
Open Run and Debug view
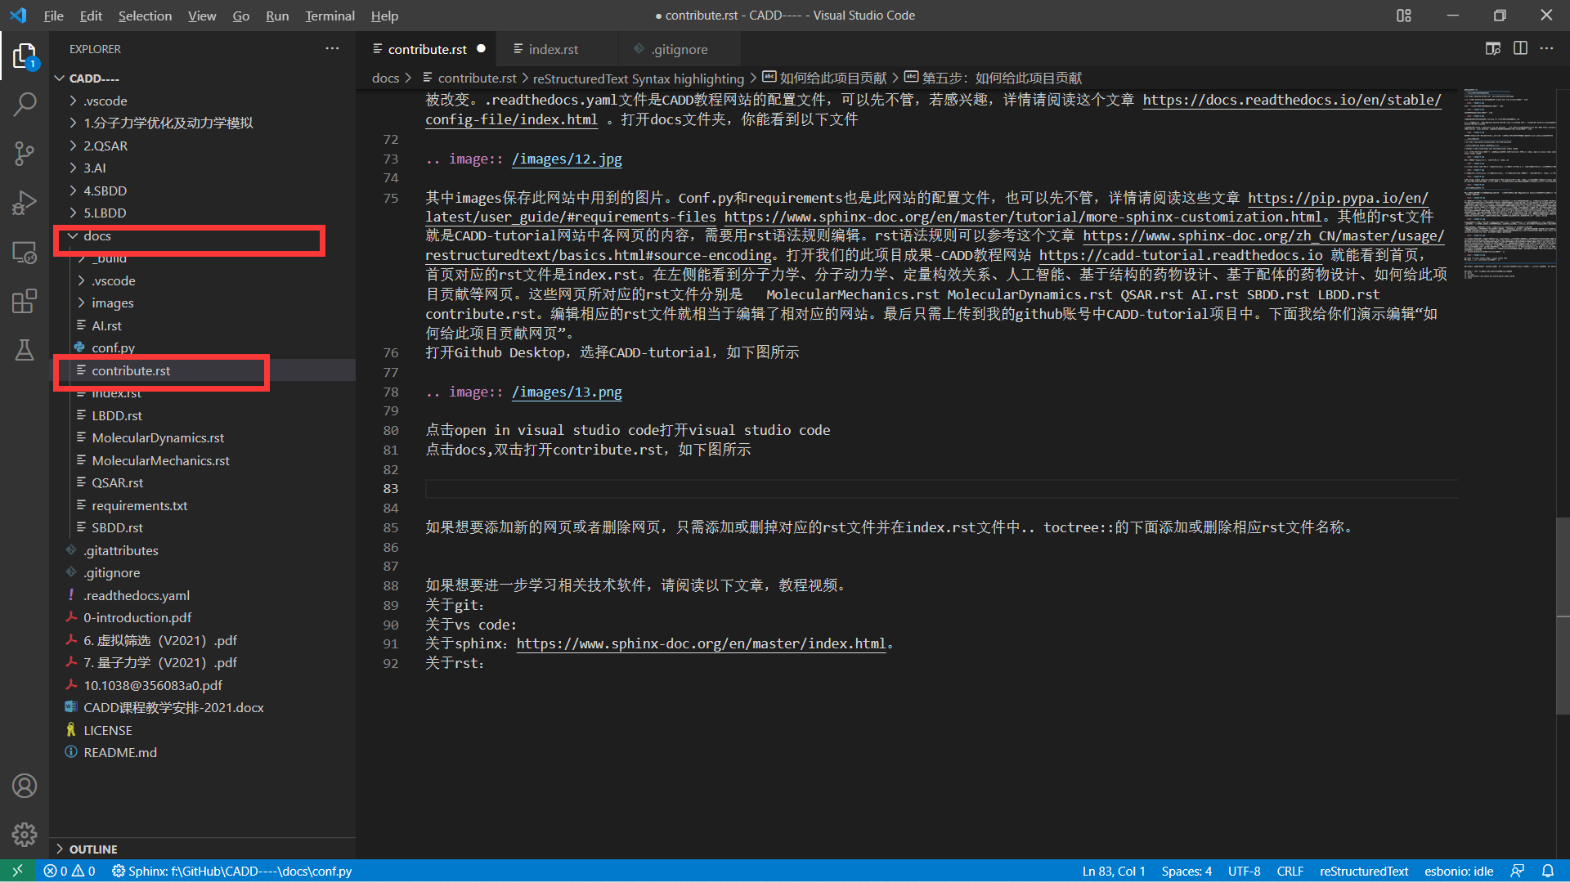(x=25, y=202)
